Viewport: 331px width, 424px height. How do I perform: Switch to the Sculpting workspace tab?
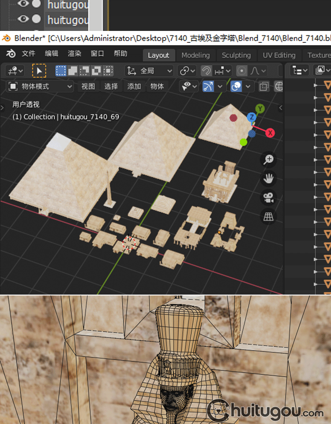(x=236, y=55)
